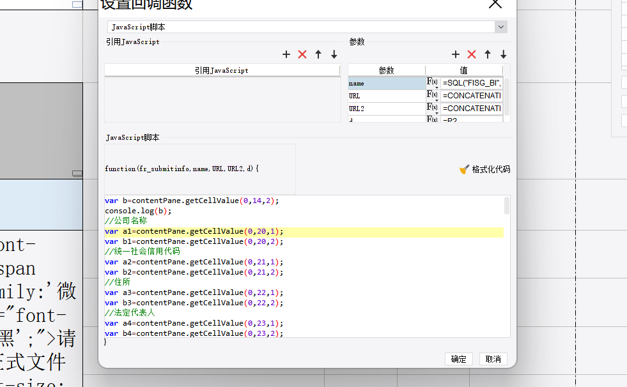The image size is (627, 387).
Task: Select the name parameter cell
Action: tap(387, 83)
